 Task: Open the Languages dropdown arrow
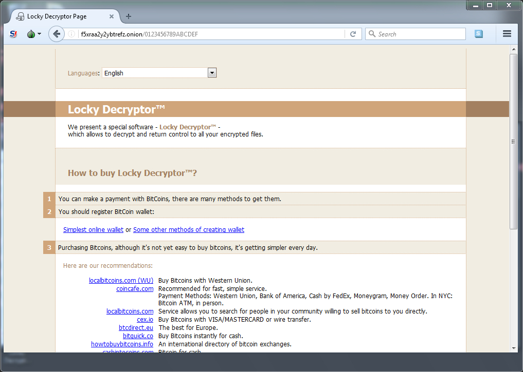point(212,72)
